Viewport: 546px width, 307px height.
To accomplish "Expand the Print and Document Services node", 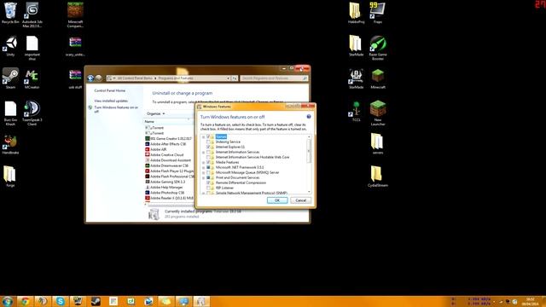I will (x=203, y=177).
